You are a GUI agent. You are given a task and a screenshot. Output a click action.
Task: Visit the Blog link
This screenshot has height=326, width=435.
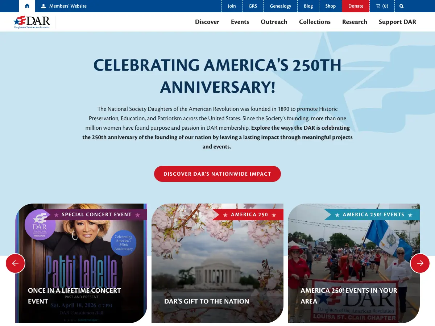tap(308, 6)
